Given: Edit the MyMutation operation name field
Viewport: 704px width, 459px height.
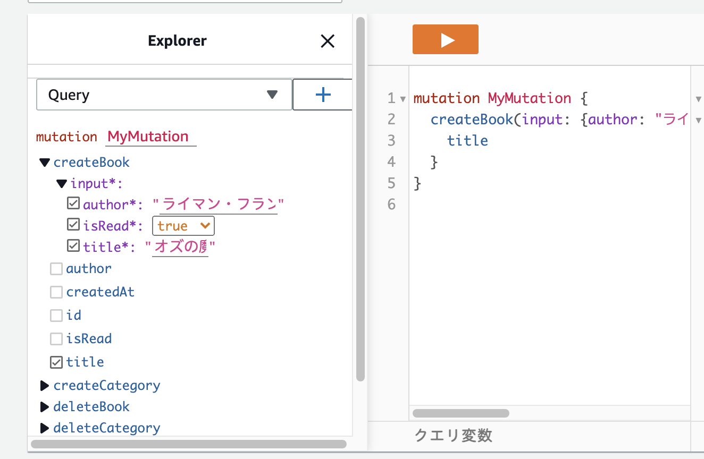Looking at the screenshot, I should (151, 137).
